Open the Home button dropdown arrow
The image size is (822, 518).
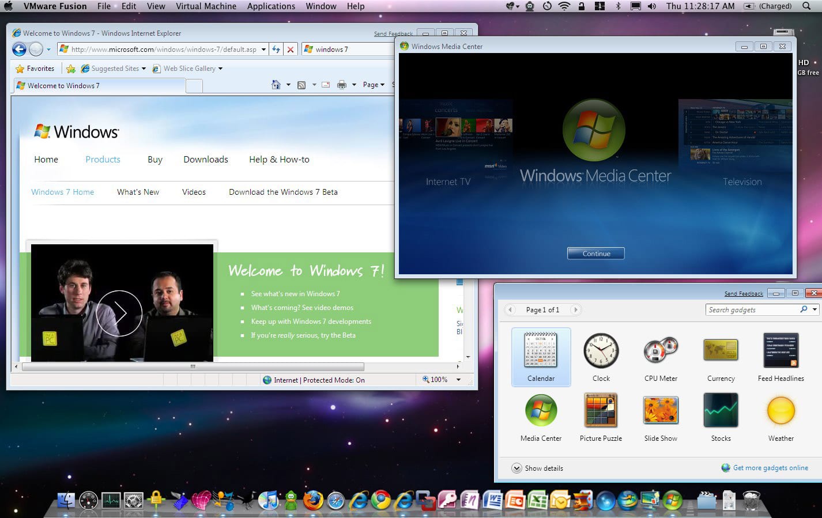[x=288, y=85]
